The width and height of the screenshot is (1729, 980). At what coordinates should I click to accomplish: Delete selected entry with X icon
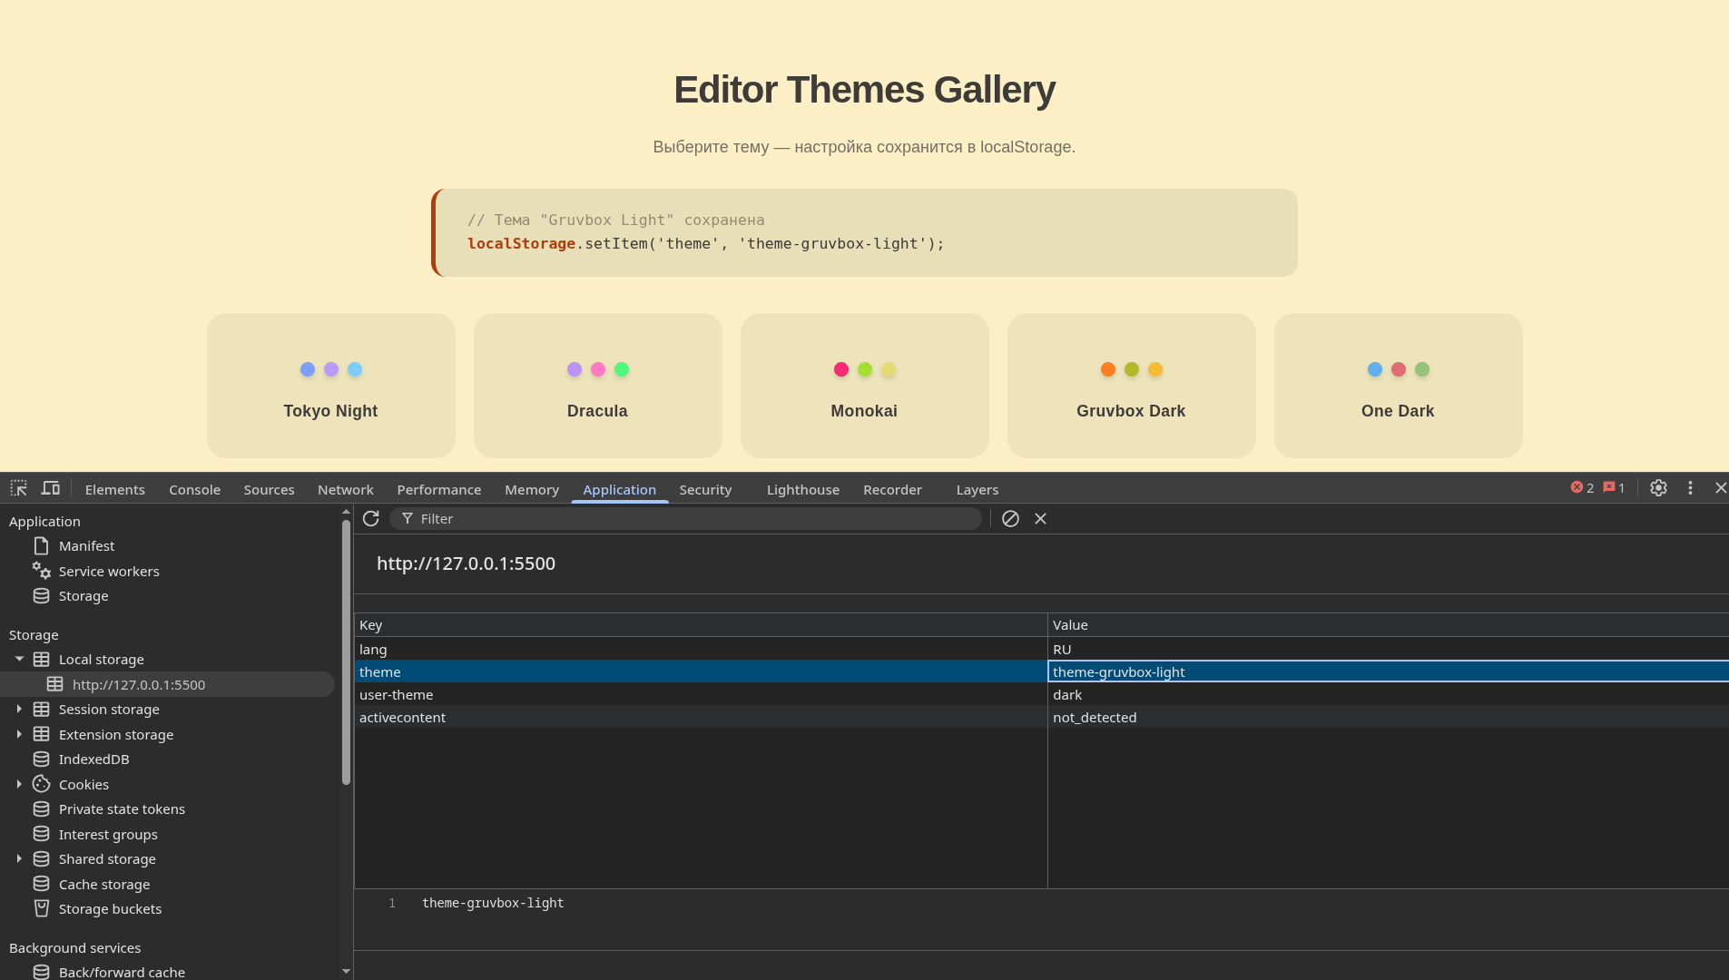(x=1040, y=518)
